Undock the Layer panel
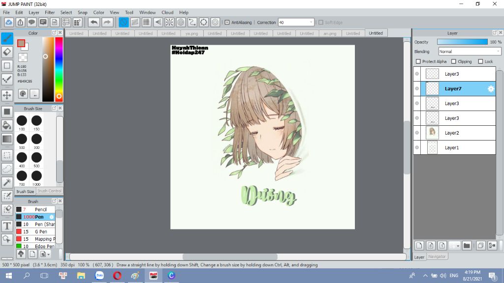 coord(494,33)
